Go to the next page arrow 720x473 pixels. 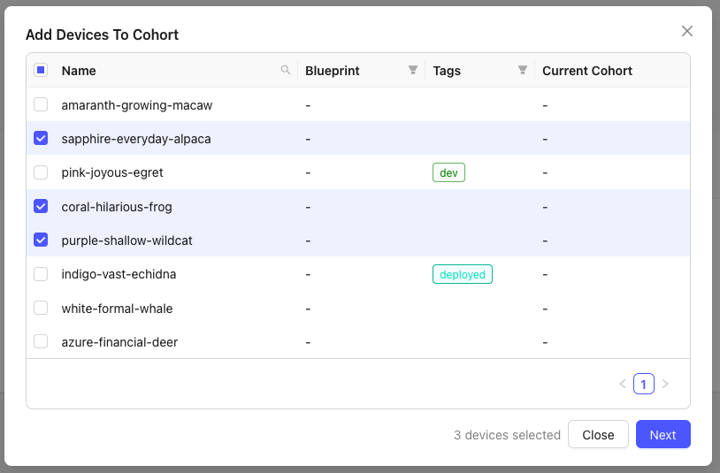pyautogui.click(x=665, y=384)
